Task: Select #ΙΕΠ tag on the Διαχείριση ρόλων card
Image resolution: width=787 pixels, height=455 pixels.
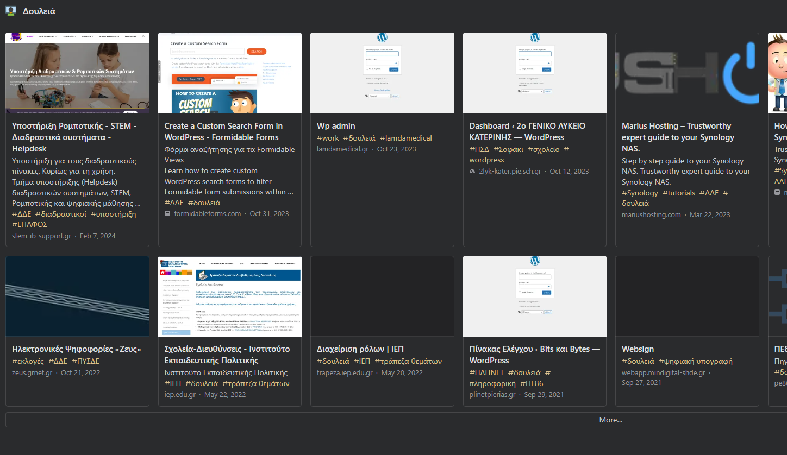Action: (362, 361)
